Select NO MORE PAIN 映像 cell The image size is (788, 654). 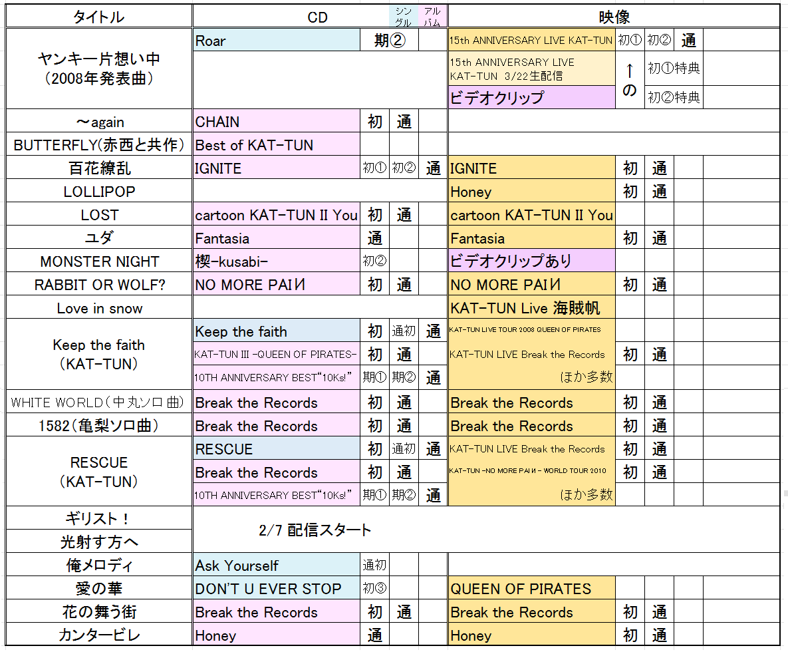(x=532, y=285)
